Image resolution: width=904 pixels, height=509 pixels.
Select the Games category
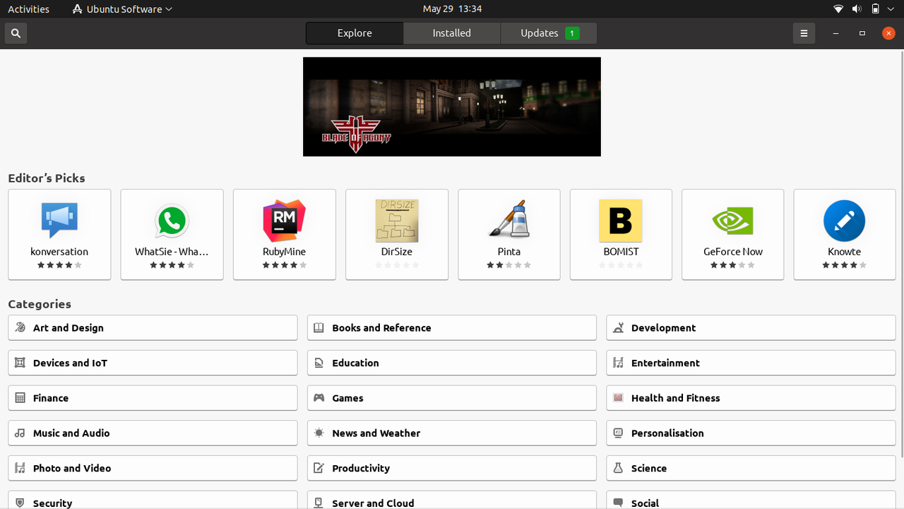(x=452, y=398)
